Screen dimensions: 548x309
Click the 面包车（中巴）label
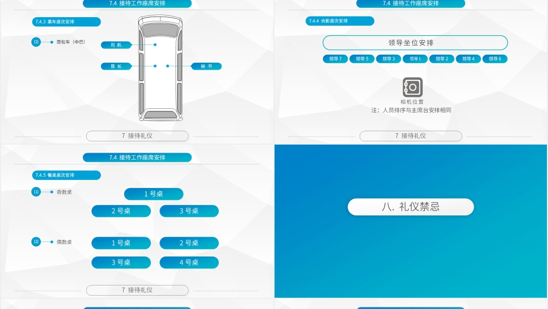click(x=71, y=42)
